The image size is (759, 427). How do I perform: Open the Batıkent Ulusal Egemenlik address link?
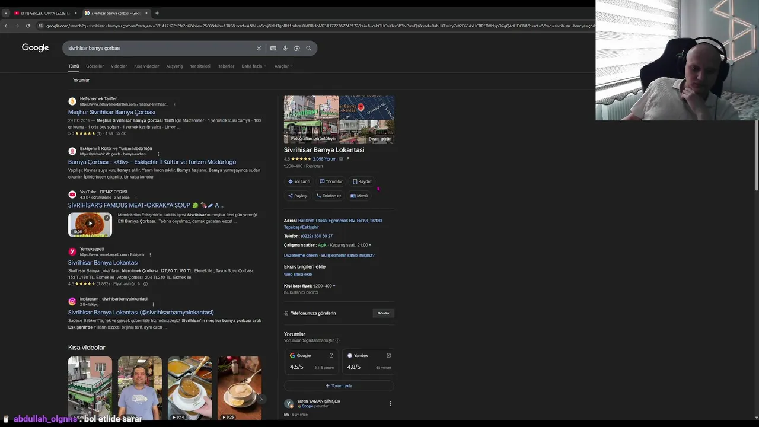pos(333,224)
